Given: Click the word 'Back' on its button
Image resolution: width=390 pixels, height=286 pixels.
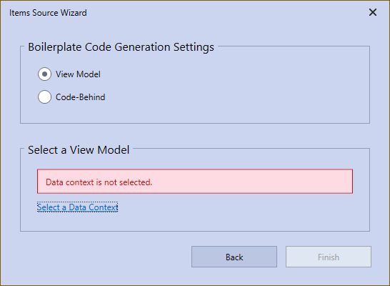Looking at the screenshot, I should 234,257.
